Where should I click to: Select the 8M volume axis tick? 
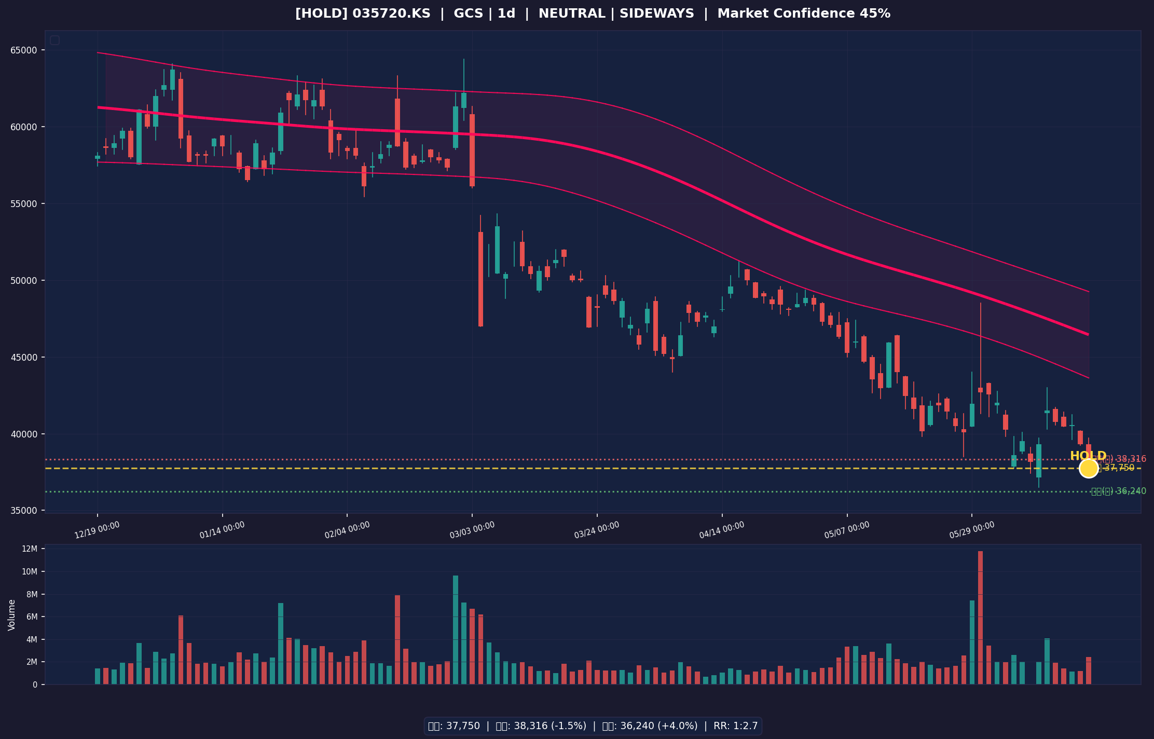[32, 594]
